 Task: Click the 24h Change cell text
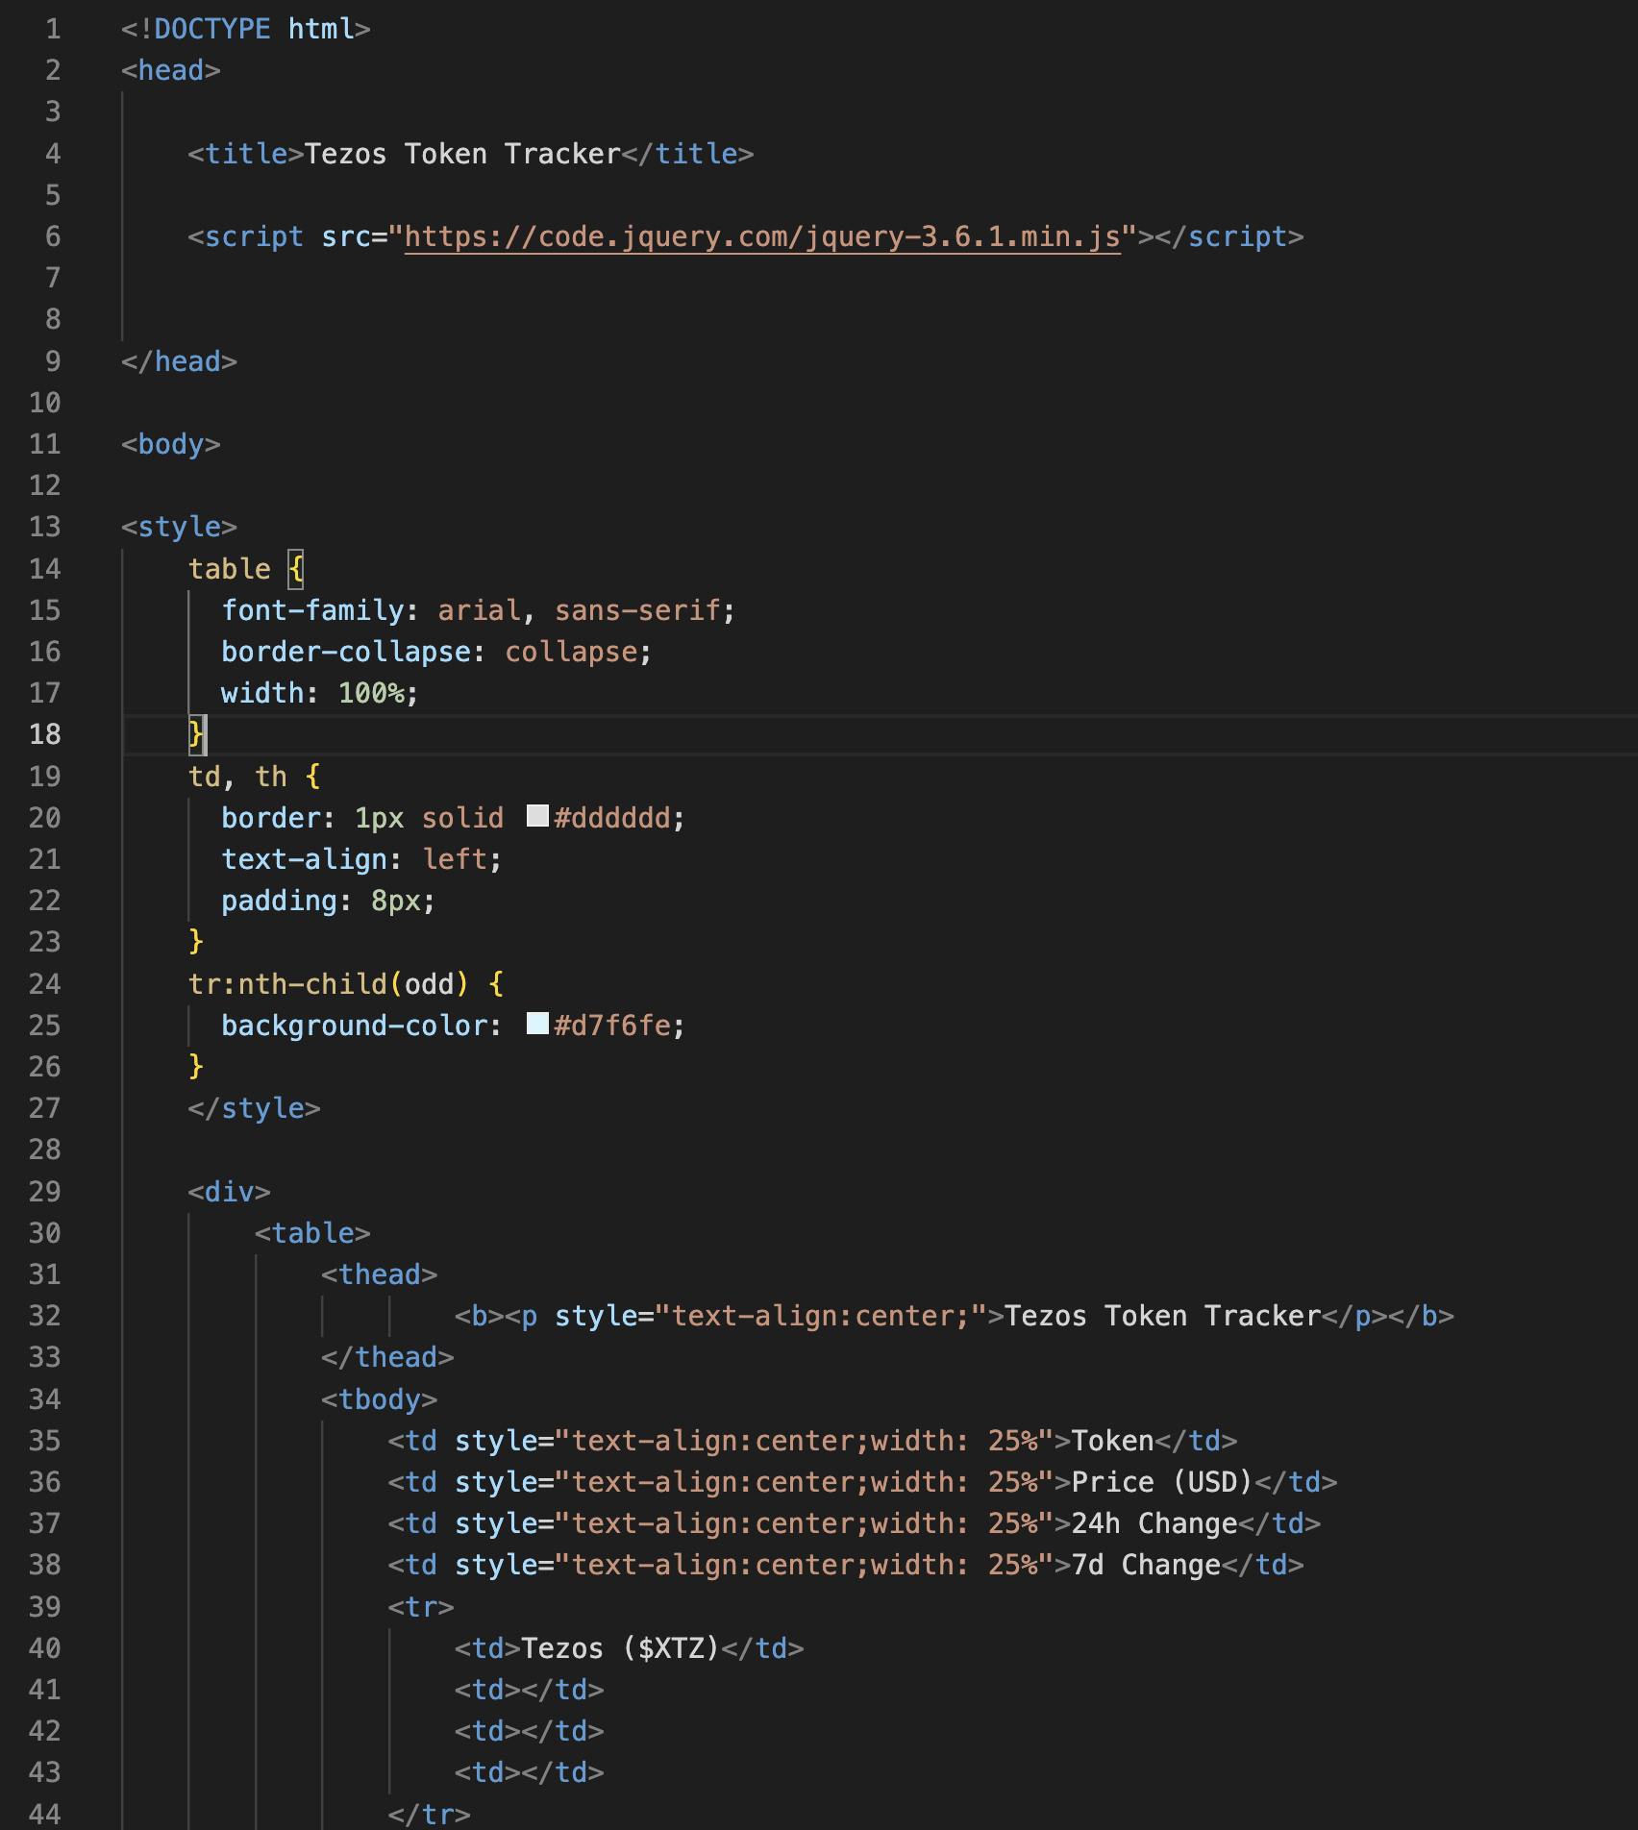pyautogui.click(x=1154, y=1523)
